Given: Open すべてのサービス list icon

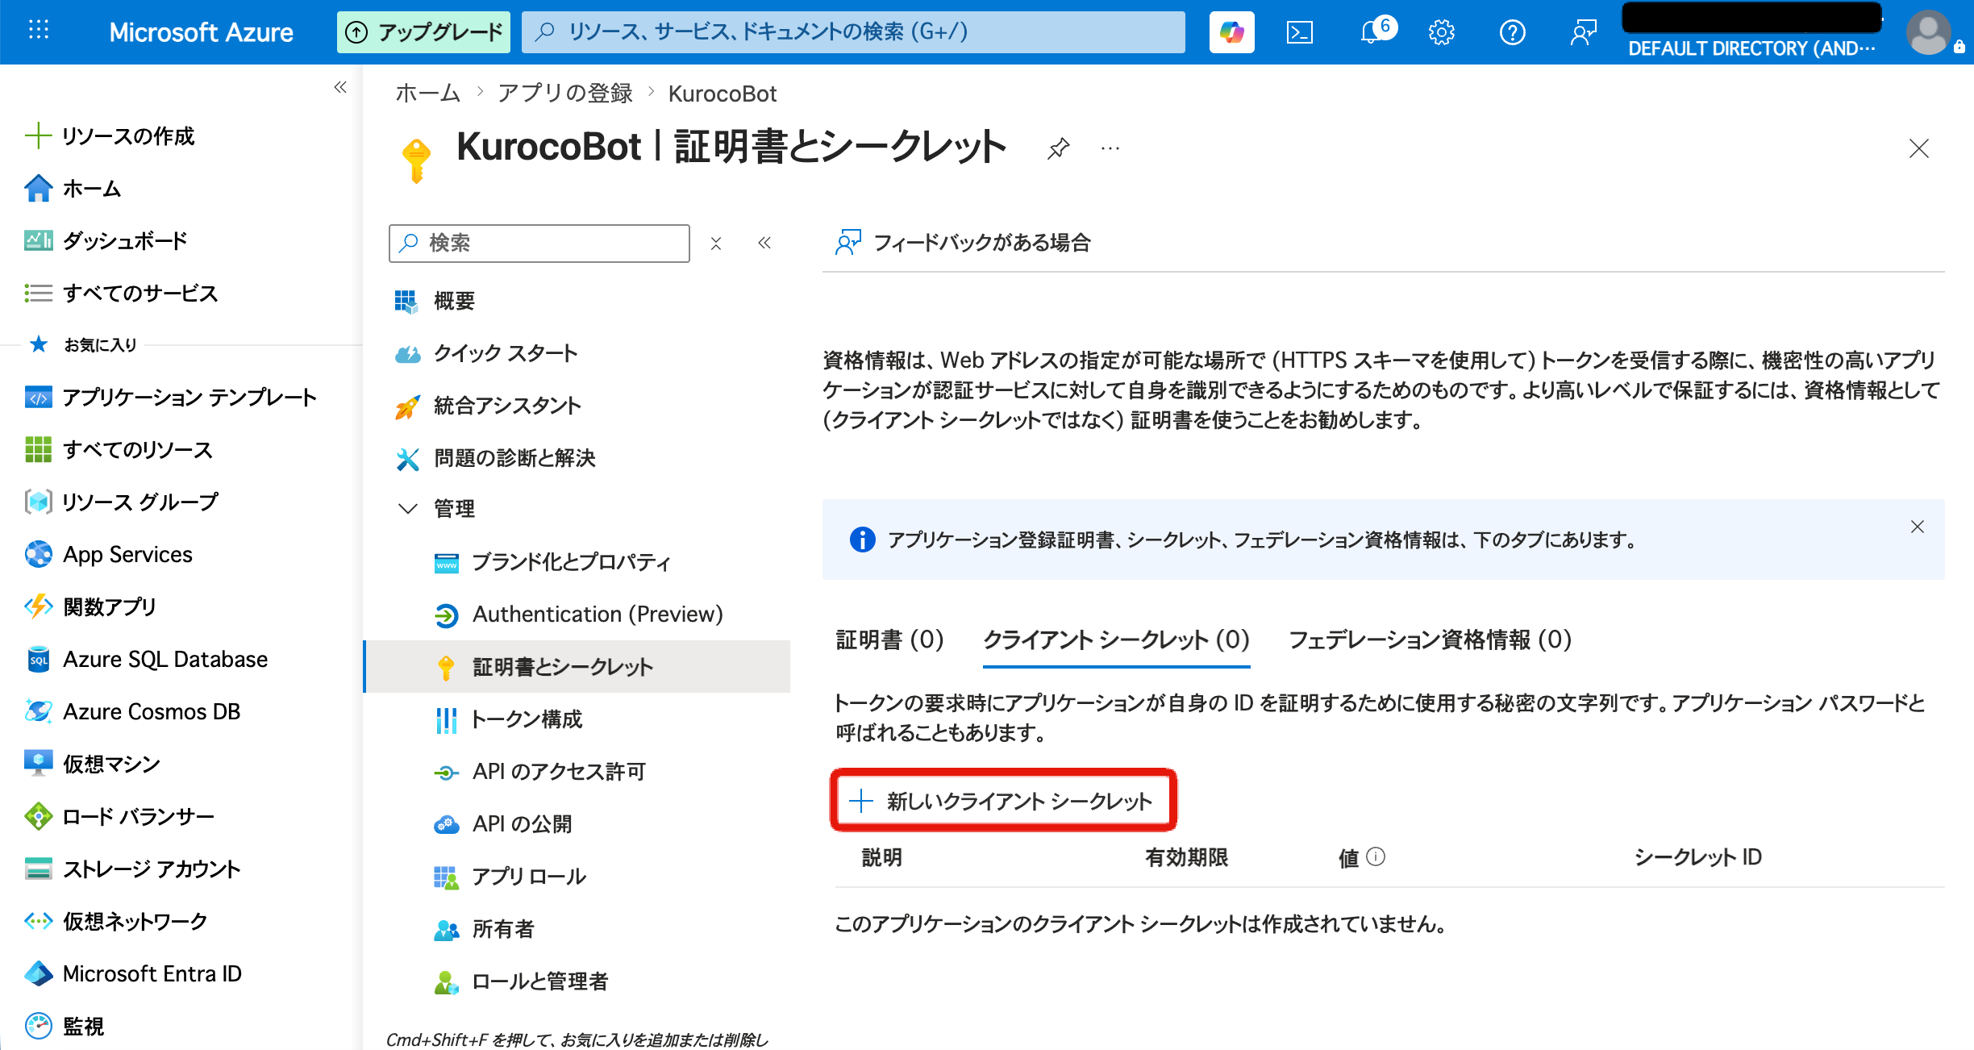Looking at the screenshot, I should point(38,293).
